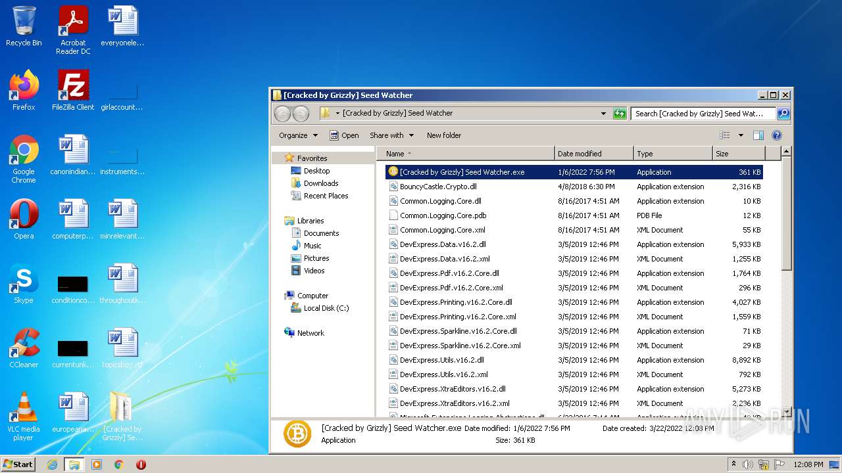Open Google Chrome desktop shortcut
The image size is (842, 473).
coord(24,159)
